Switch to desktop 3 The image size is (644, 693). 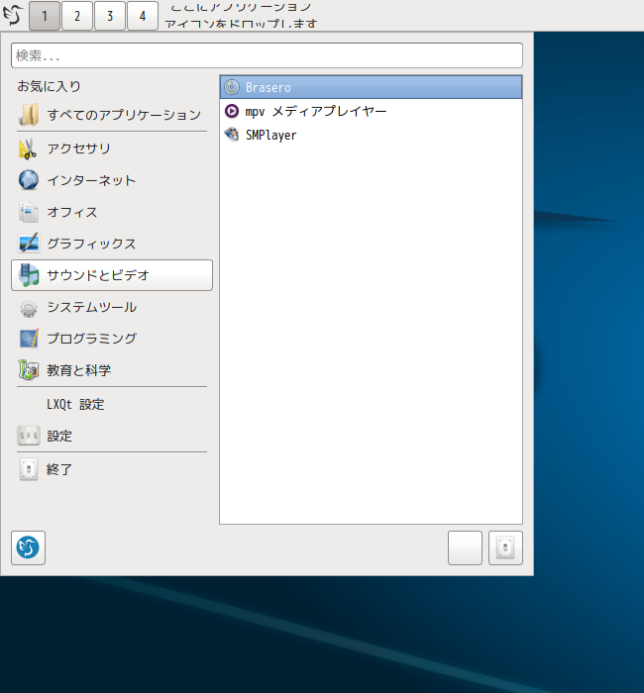point(110,16)
